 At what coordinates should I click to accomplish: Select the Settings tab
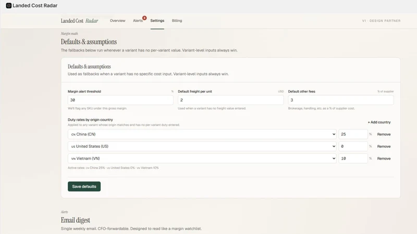[157, 21]
